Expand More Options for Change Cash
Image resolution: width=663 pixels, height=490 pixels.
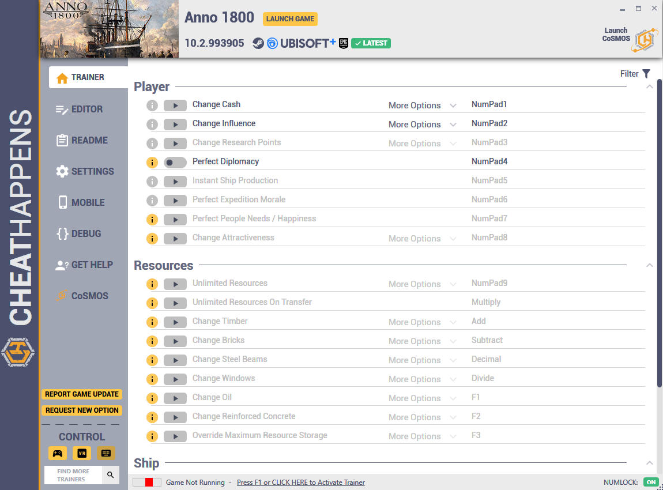(x=422, y=105)
